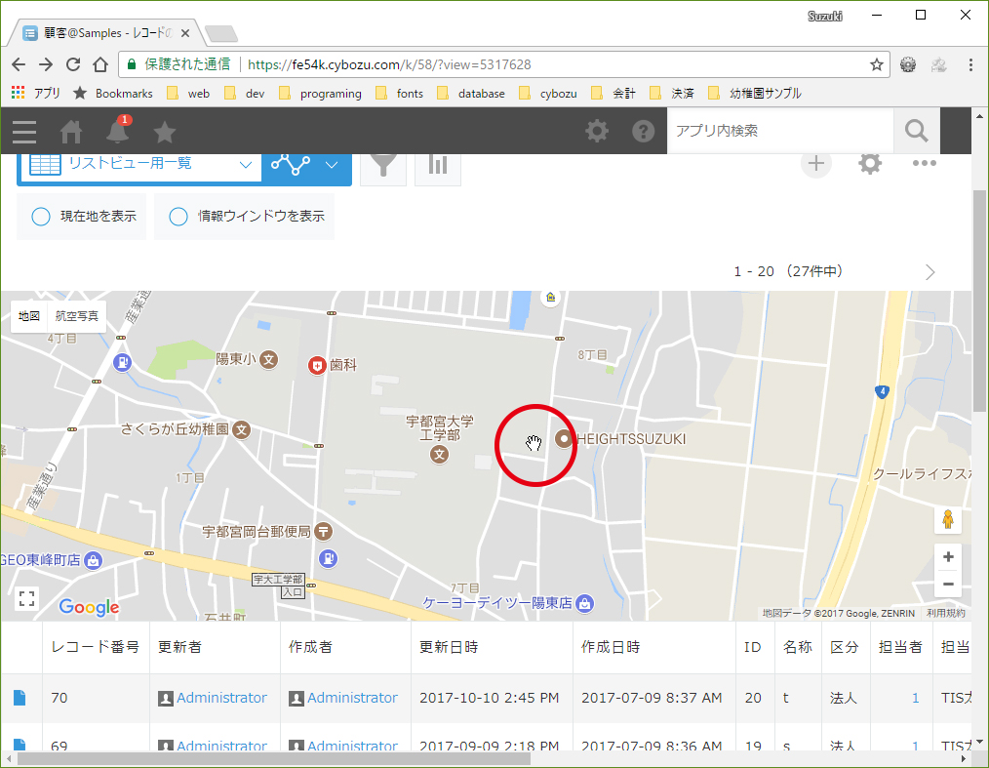Open app settings gear icon
989x768 pixels.
point(870,163)
